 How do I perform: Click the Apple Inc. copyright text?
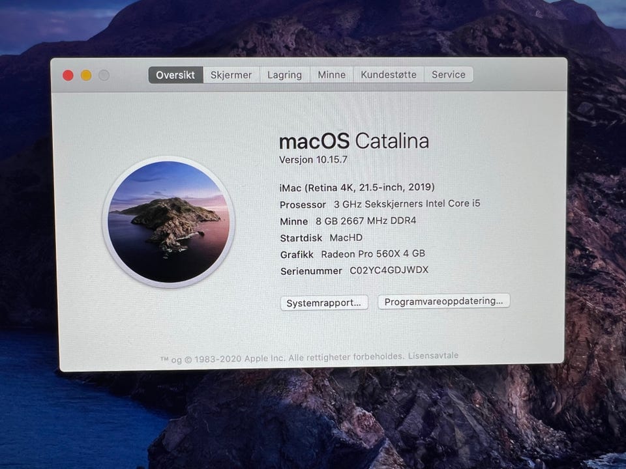click(x=282, y=358)
